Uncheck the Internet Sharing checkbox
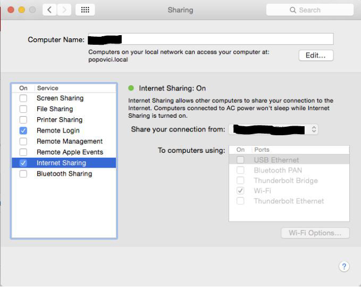The width and height of the screenshot is (361, 287). [23, 163]
